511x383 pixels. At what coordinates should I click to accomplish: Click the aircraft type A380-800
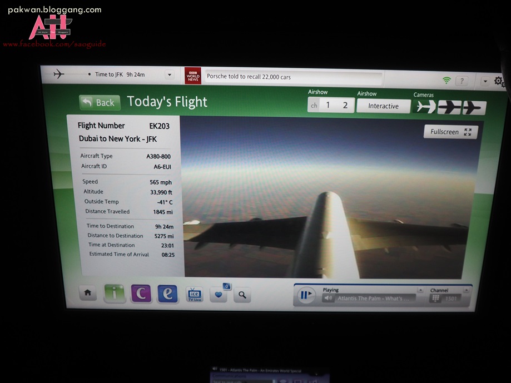158,156
